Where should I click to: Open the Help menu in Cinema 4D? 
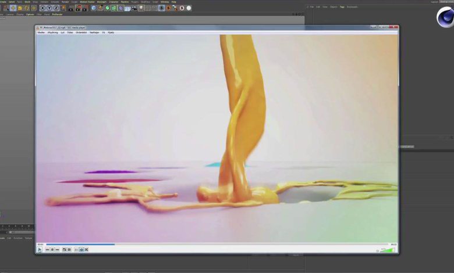(173, 2)
